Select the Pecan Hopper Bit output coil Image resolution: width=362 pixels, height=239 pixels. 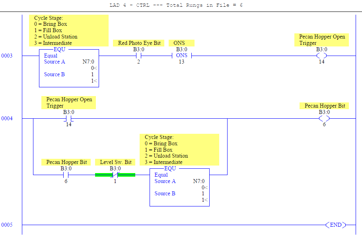pyautogui.click(x=324, y=118)
